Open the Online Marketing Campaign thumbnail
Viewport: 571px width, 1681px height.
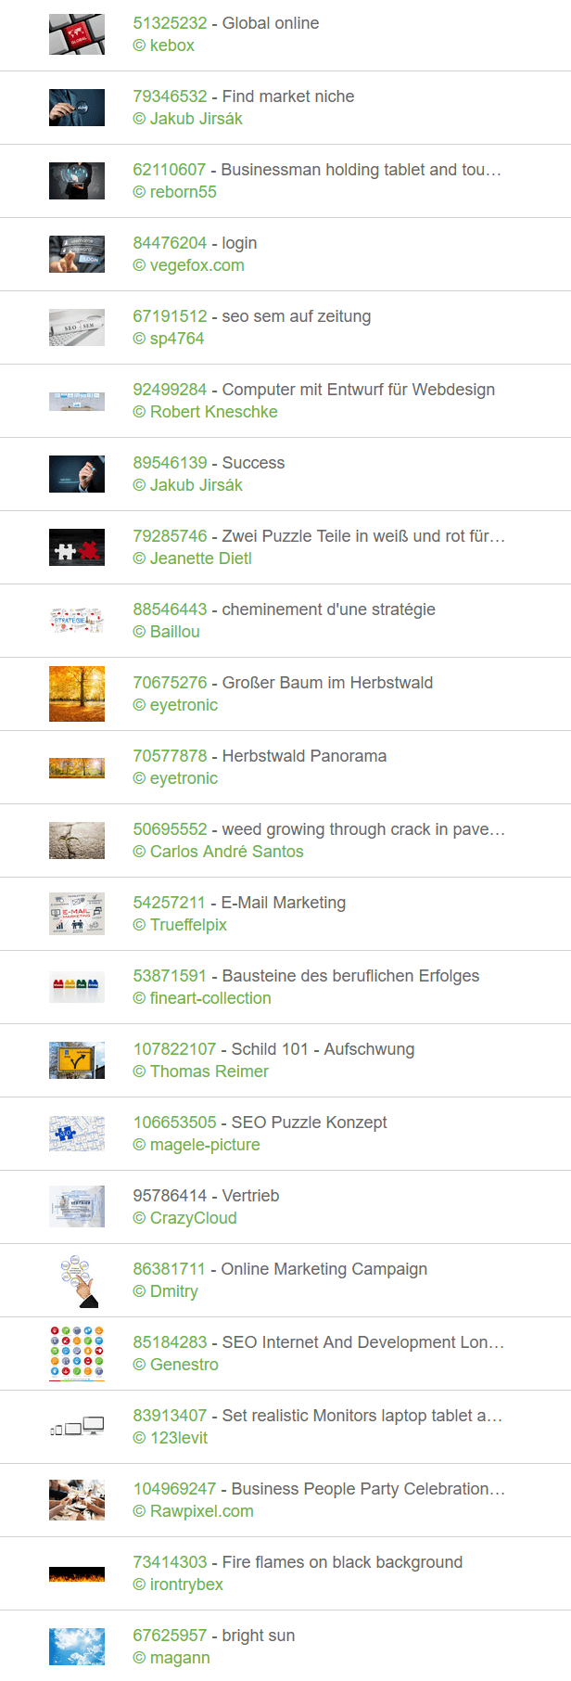(x=77, y=1280)
